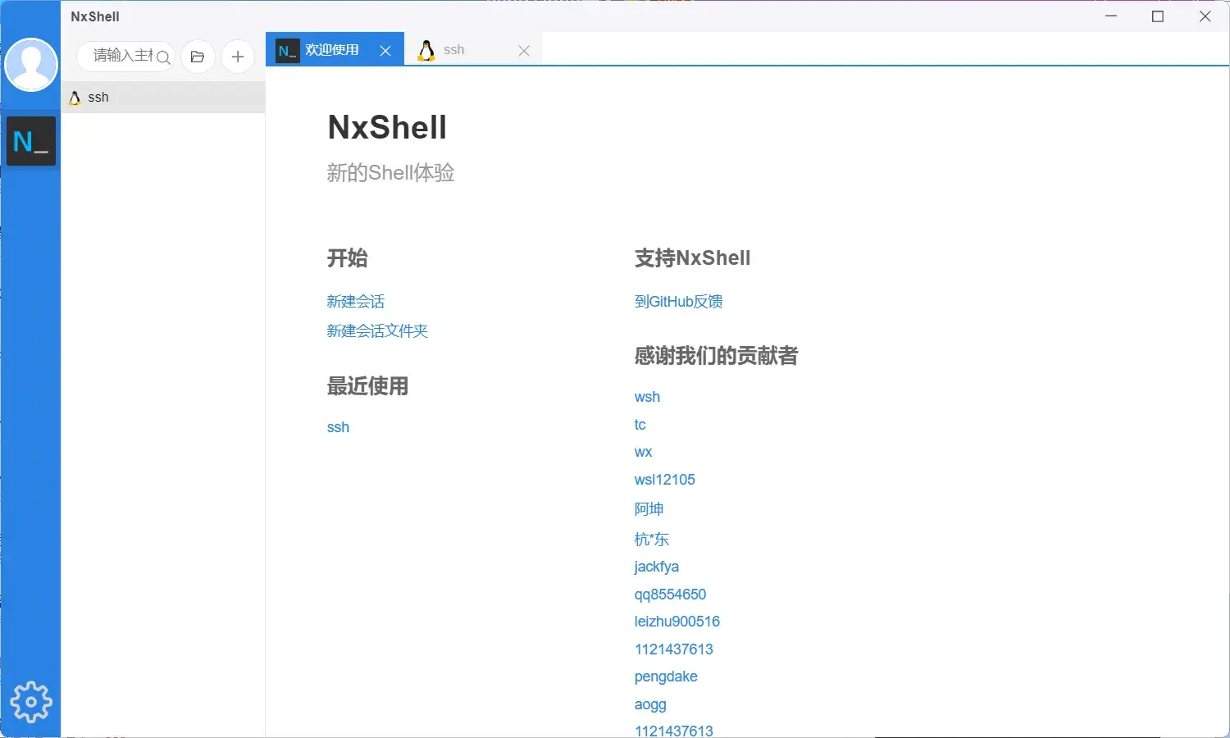Click the 新的Shell体验 subtitle
Image resolution: width=1230 pixels, height=738 pixels.
[x=390, y=172]
